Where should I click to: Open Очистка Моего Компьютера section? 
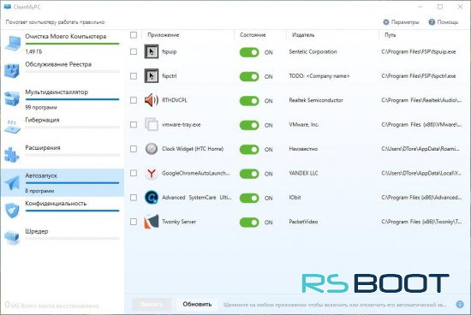coord(63,44)
